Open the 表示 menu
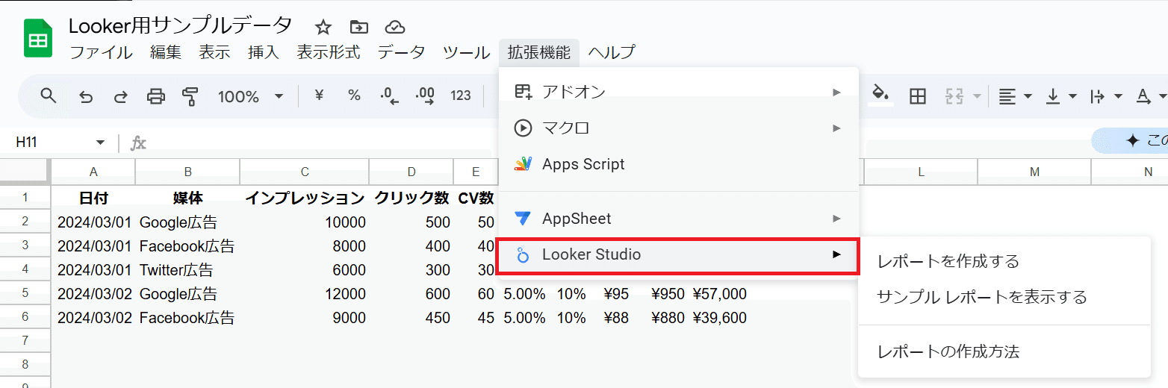Viewport: 1168px width, 388px height. pyautogui.click(x=214, y=52)
